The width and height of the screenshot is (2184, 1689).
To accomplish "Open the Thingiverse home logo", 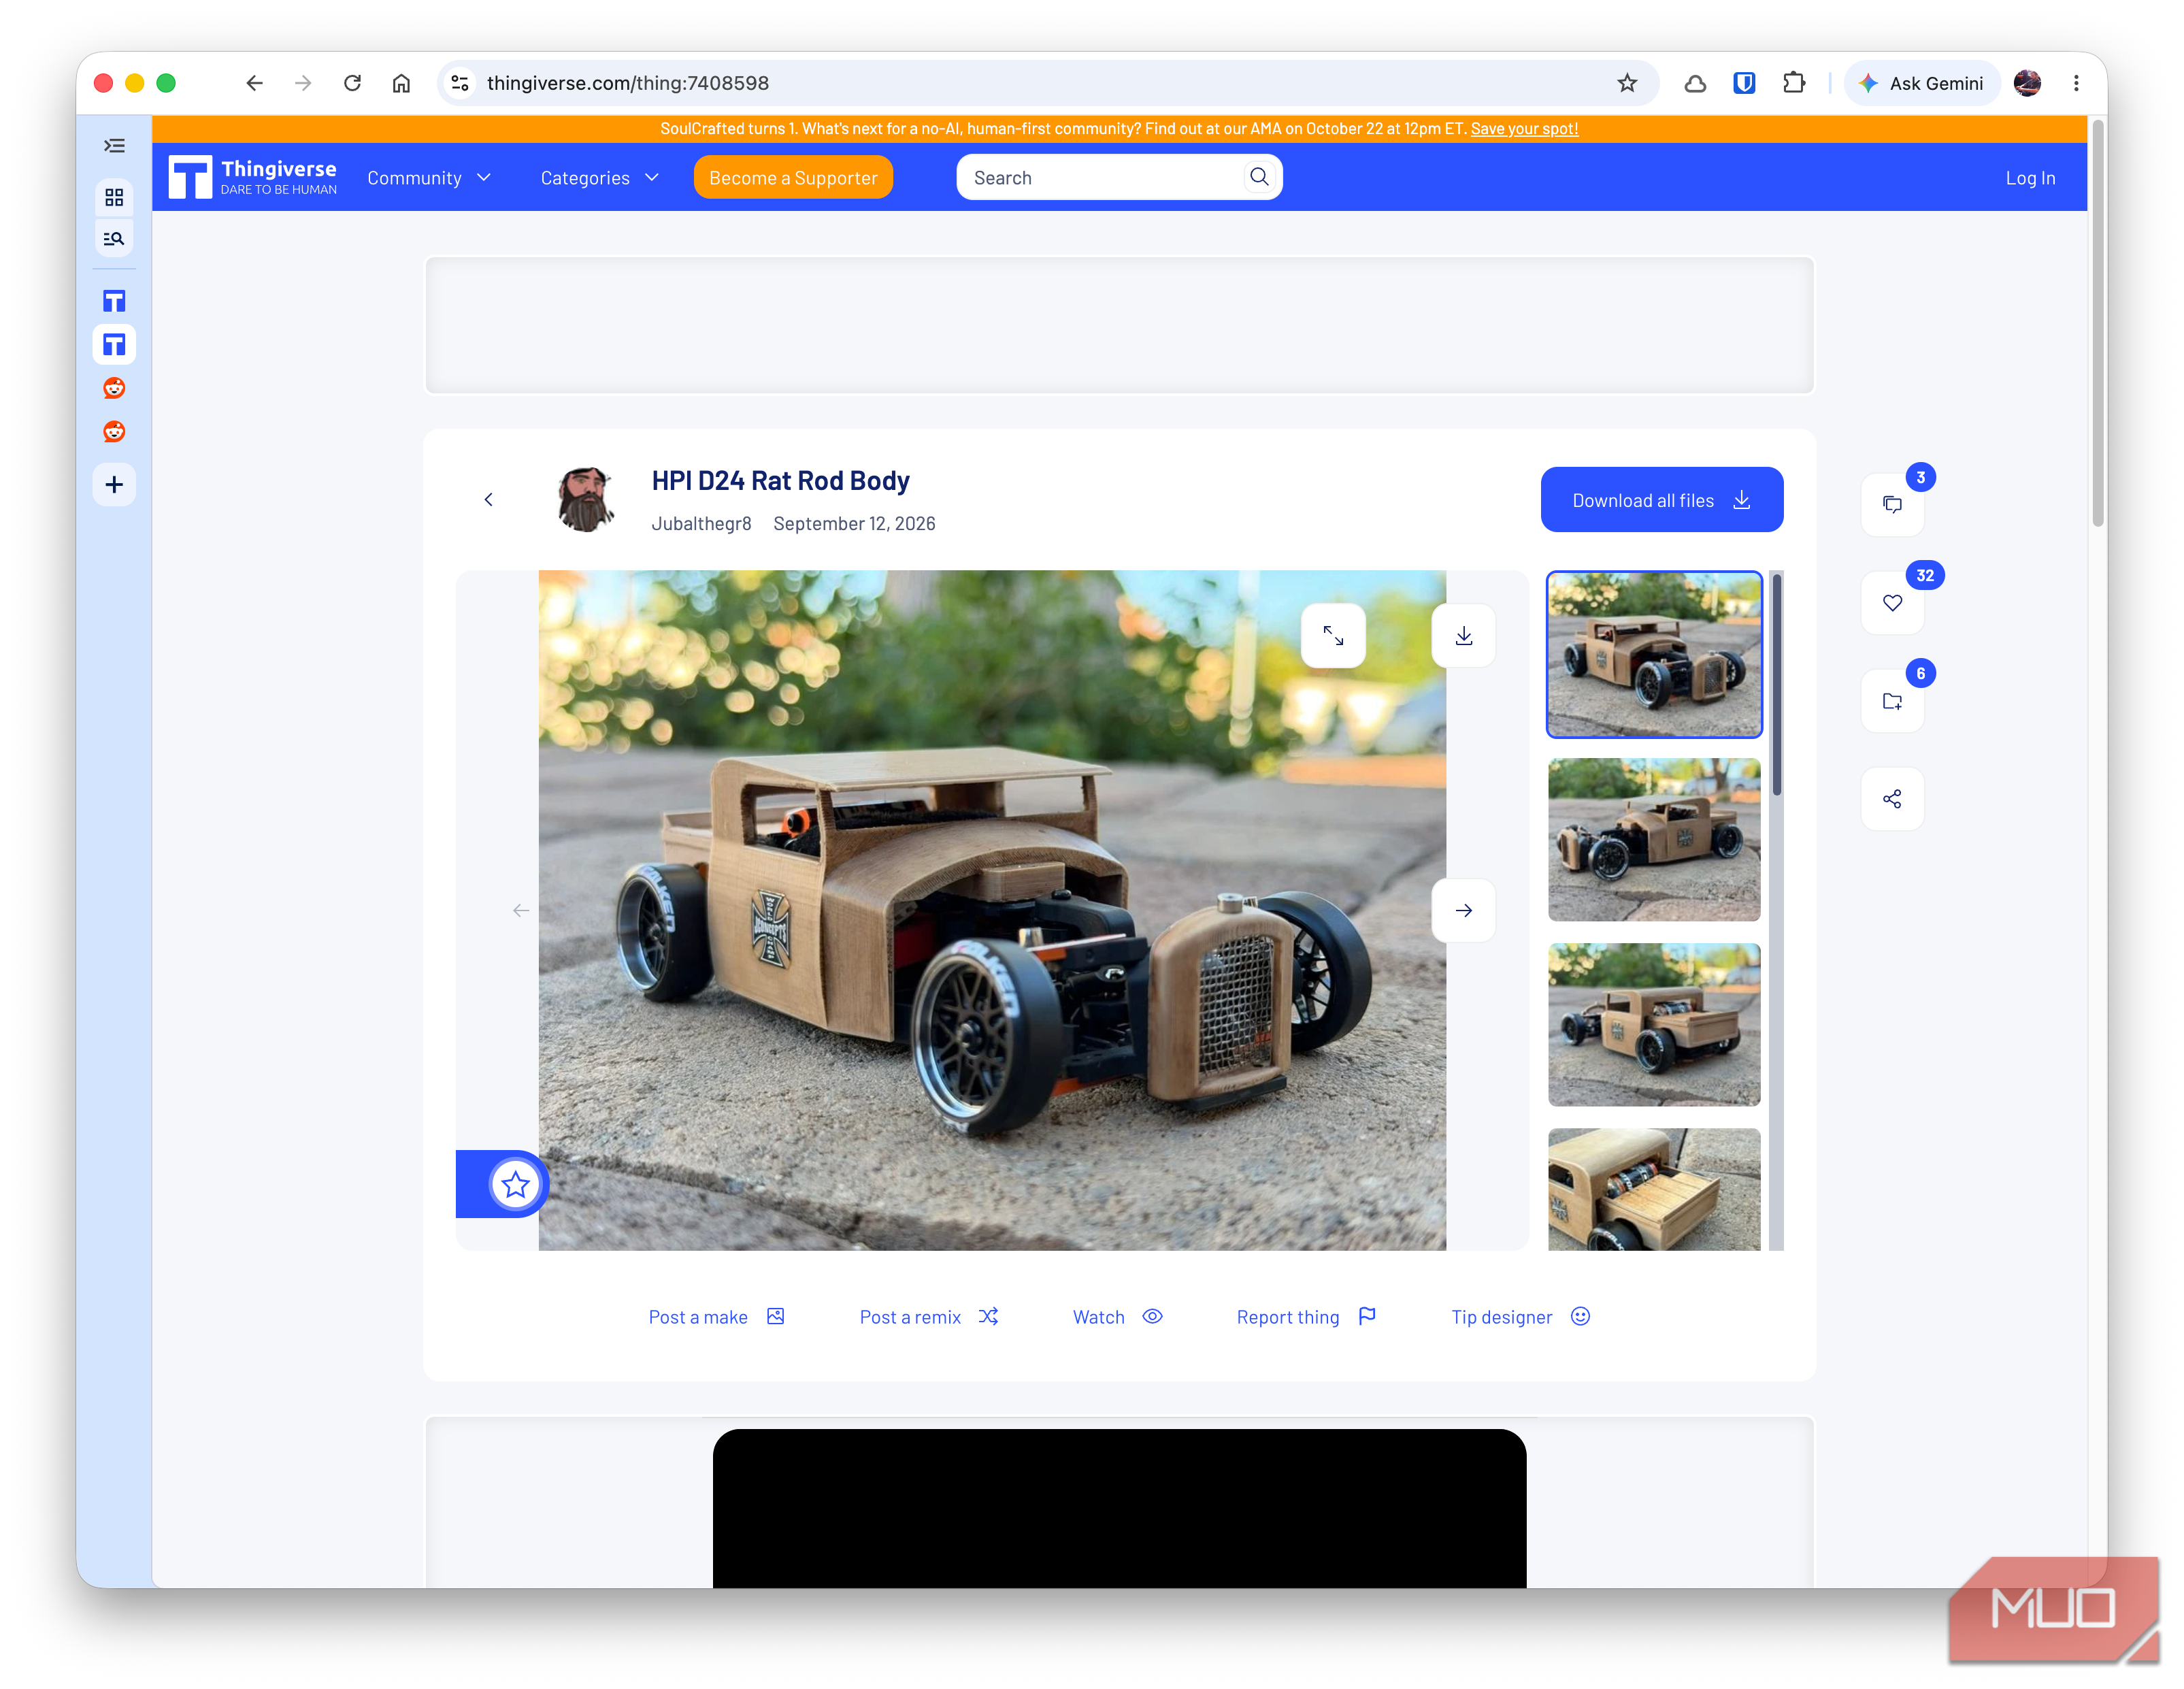I will point(252,177).
